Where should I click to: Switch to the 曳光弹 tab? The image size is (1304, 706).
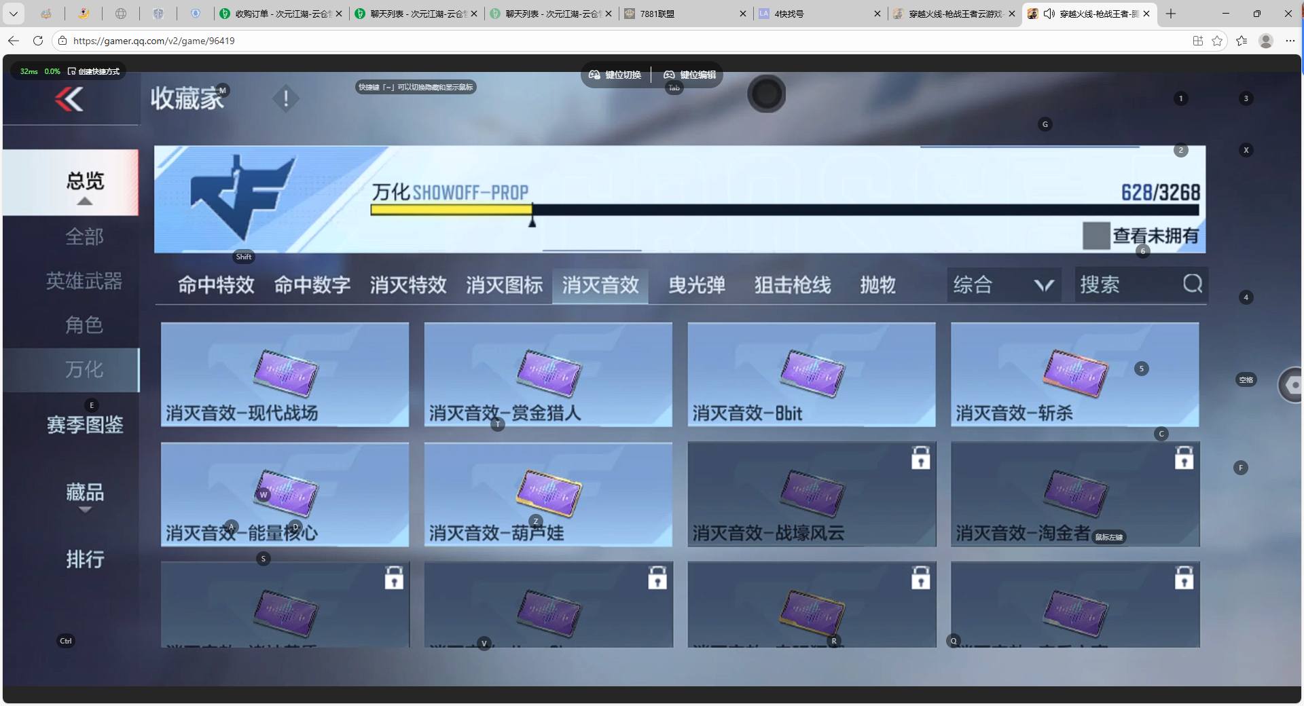pos(696,284)
